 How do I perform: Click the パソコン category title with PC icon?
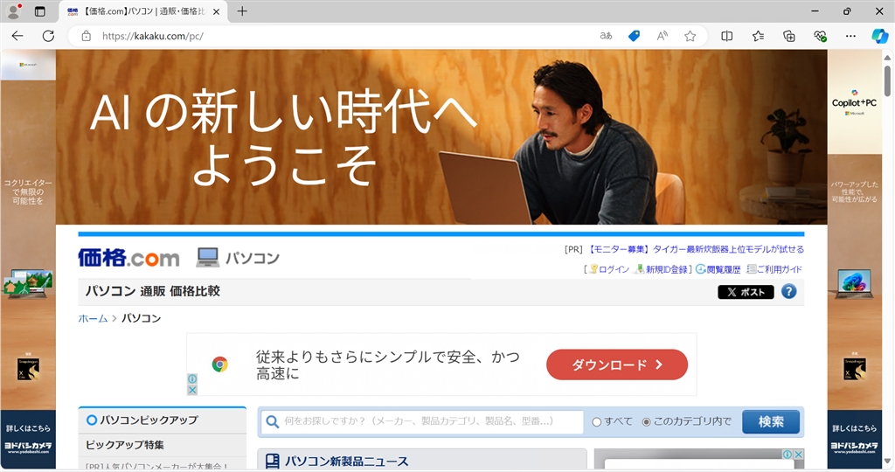click(x=238, y=258)
